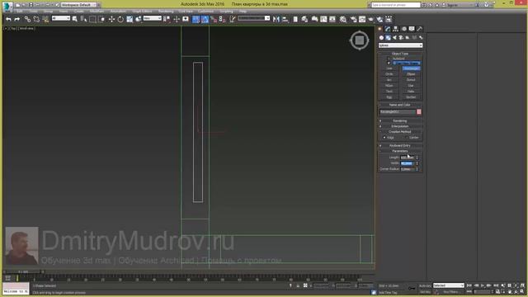
Task: Open the Splines shape type dropdown
Action: point(400,45)
